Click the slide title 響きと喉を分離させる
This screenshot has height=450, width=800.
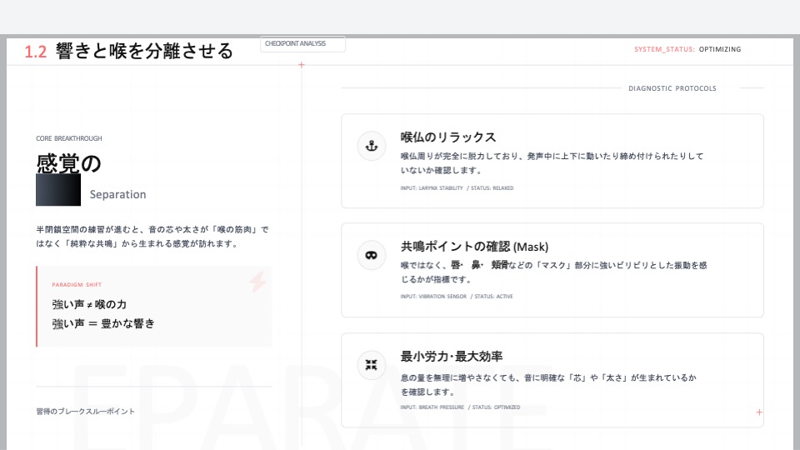144,52
